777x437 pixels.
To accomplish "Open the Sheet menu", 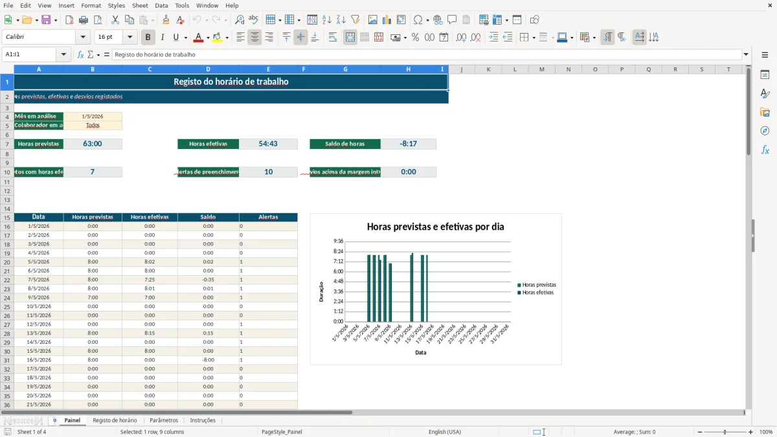I will coord(140,5).
